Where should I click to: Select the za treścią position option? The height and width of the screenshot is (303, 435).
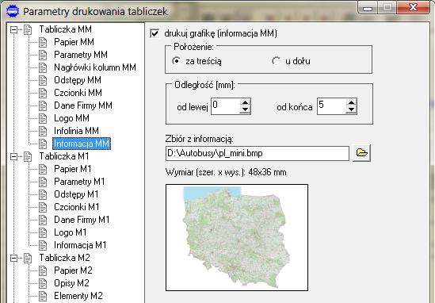[176, 61]
